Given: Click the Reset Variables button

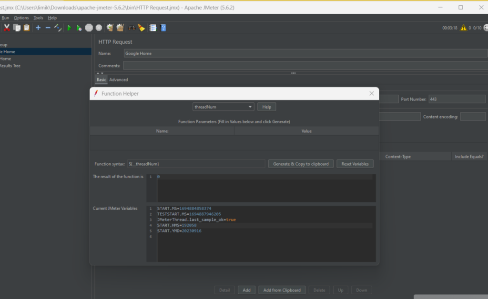Looking at the screenshot, I should click(355, 164).
